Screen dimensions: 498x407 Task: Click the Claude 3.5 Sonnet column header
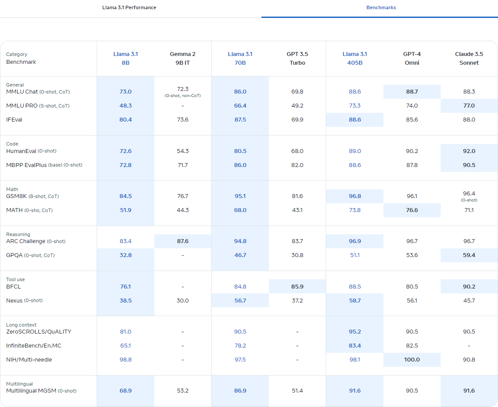coord(469,59)
